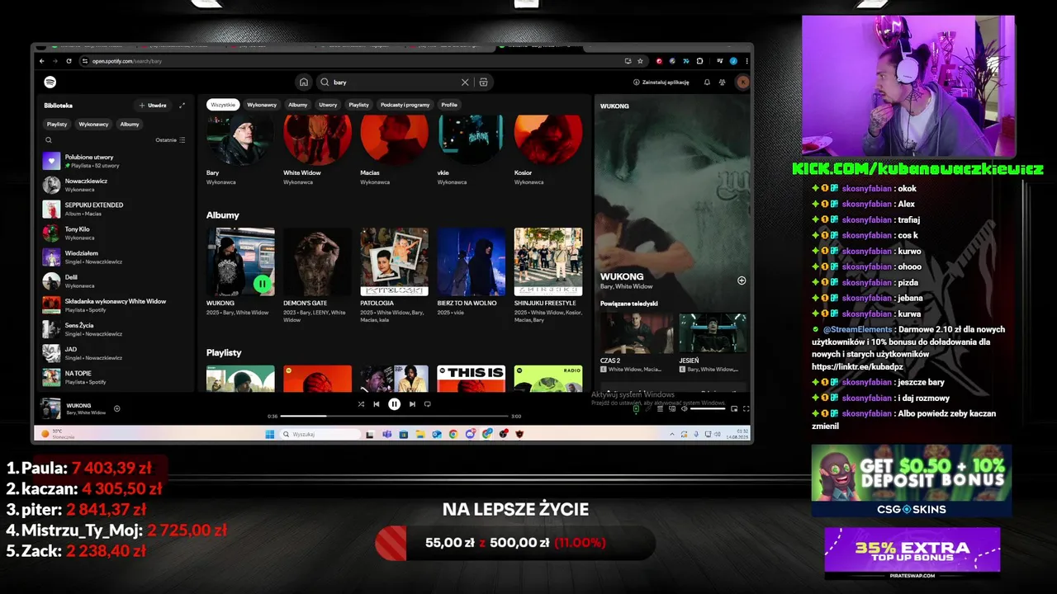Go back in the browser
This screenshot has width=1057, height=594.
[x=42, y=61]
